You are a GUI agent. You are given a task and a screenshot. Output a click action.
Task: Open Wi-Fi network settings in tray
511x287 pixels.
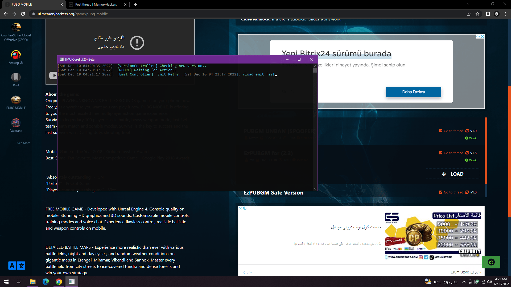pyautogui.click(x=483, y=282)
